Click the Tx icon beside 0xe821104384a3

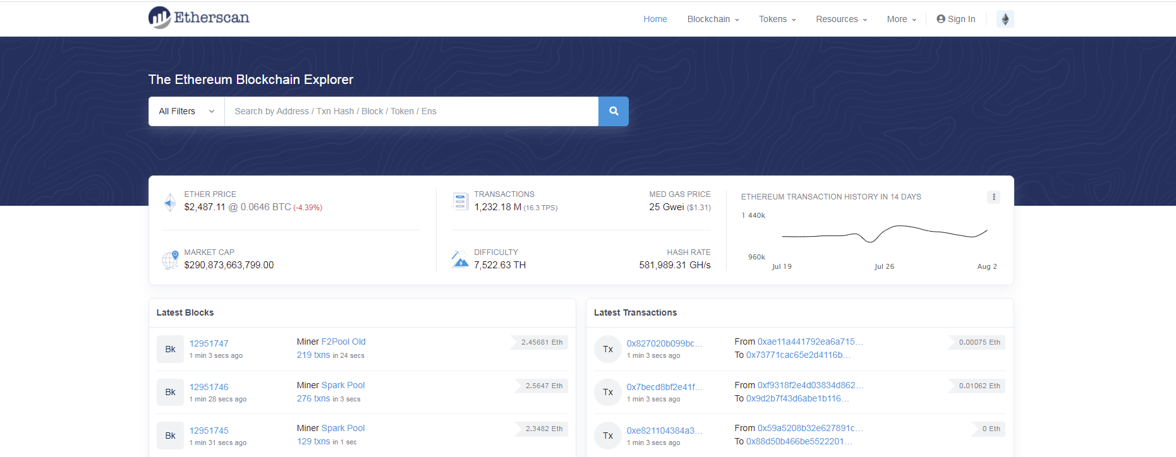coord(608,436)
